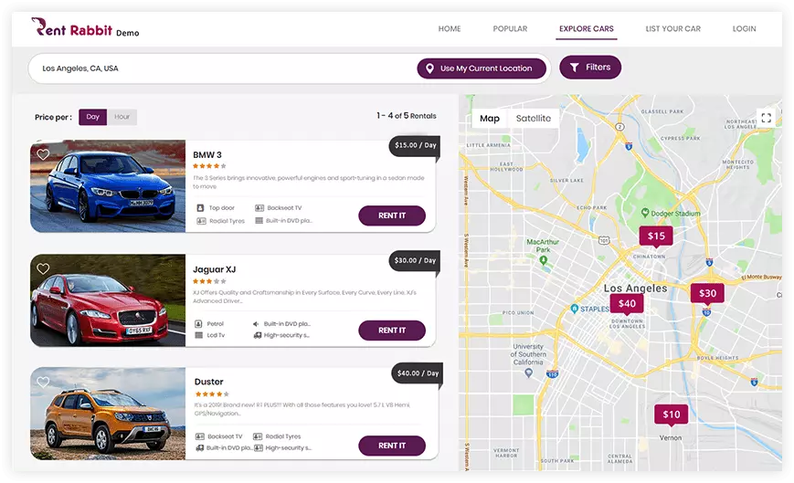Click the Jaguar XJ star rating
This screenshot has height=483, width=794.
pos(209,281)
